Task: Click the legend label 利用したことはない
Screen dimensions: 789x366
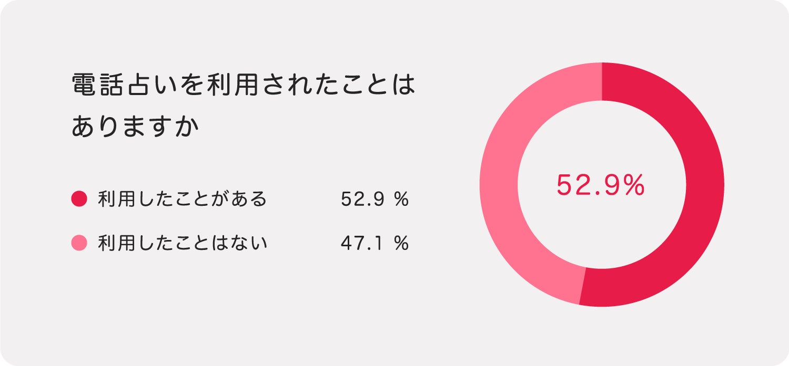Action: point(183,244)
